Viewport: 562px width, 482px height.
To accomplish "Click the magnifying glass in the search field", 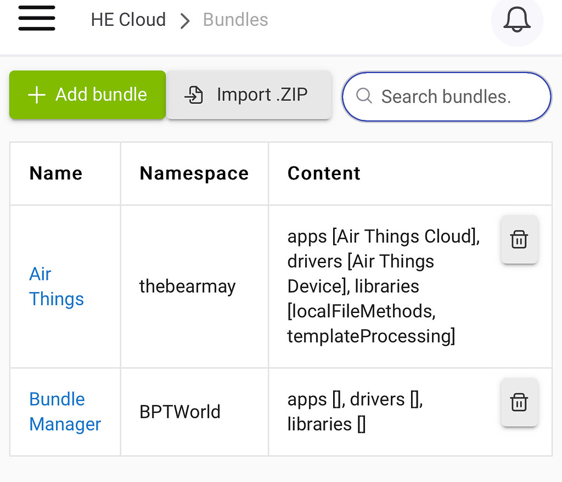I will click(x=364, y=97).
